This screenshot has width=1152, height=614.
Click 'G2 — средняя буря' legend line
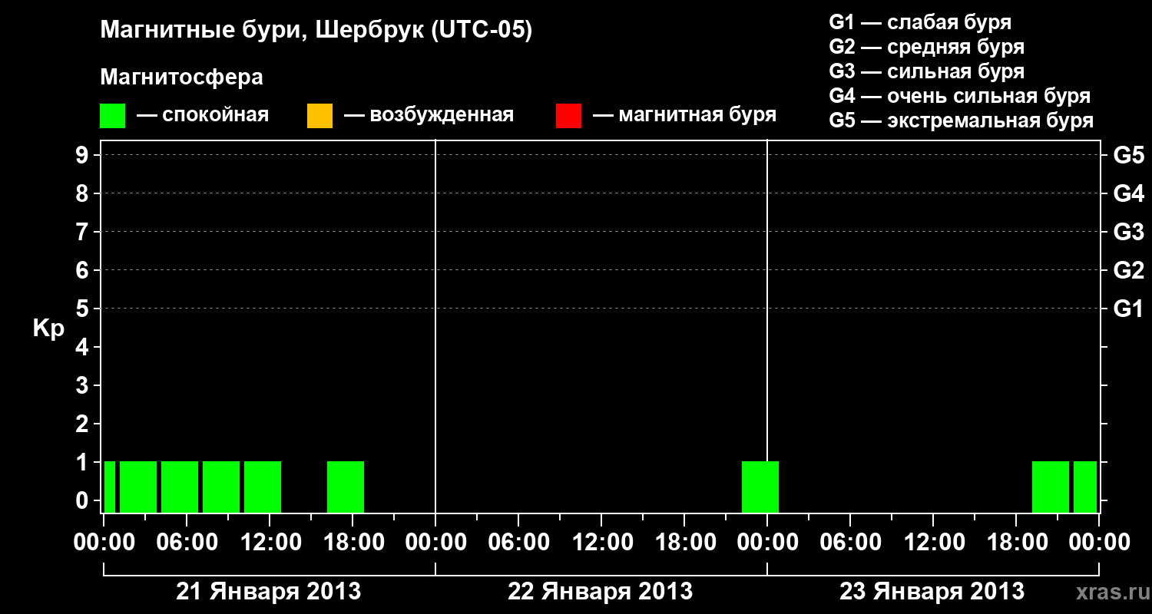[x=926, y=47]
